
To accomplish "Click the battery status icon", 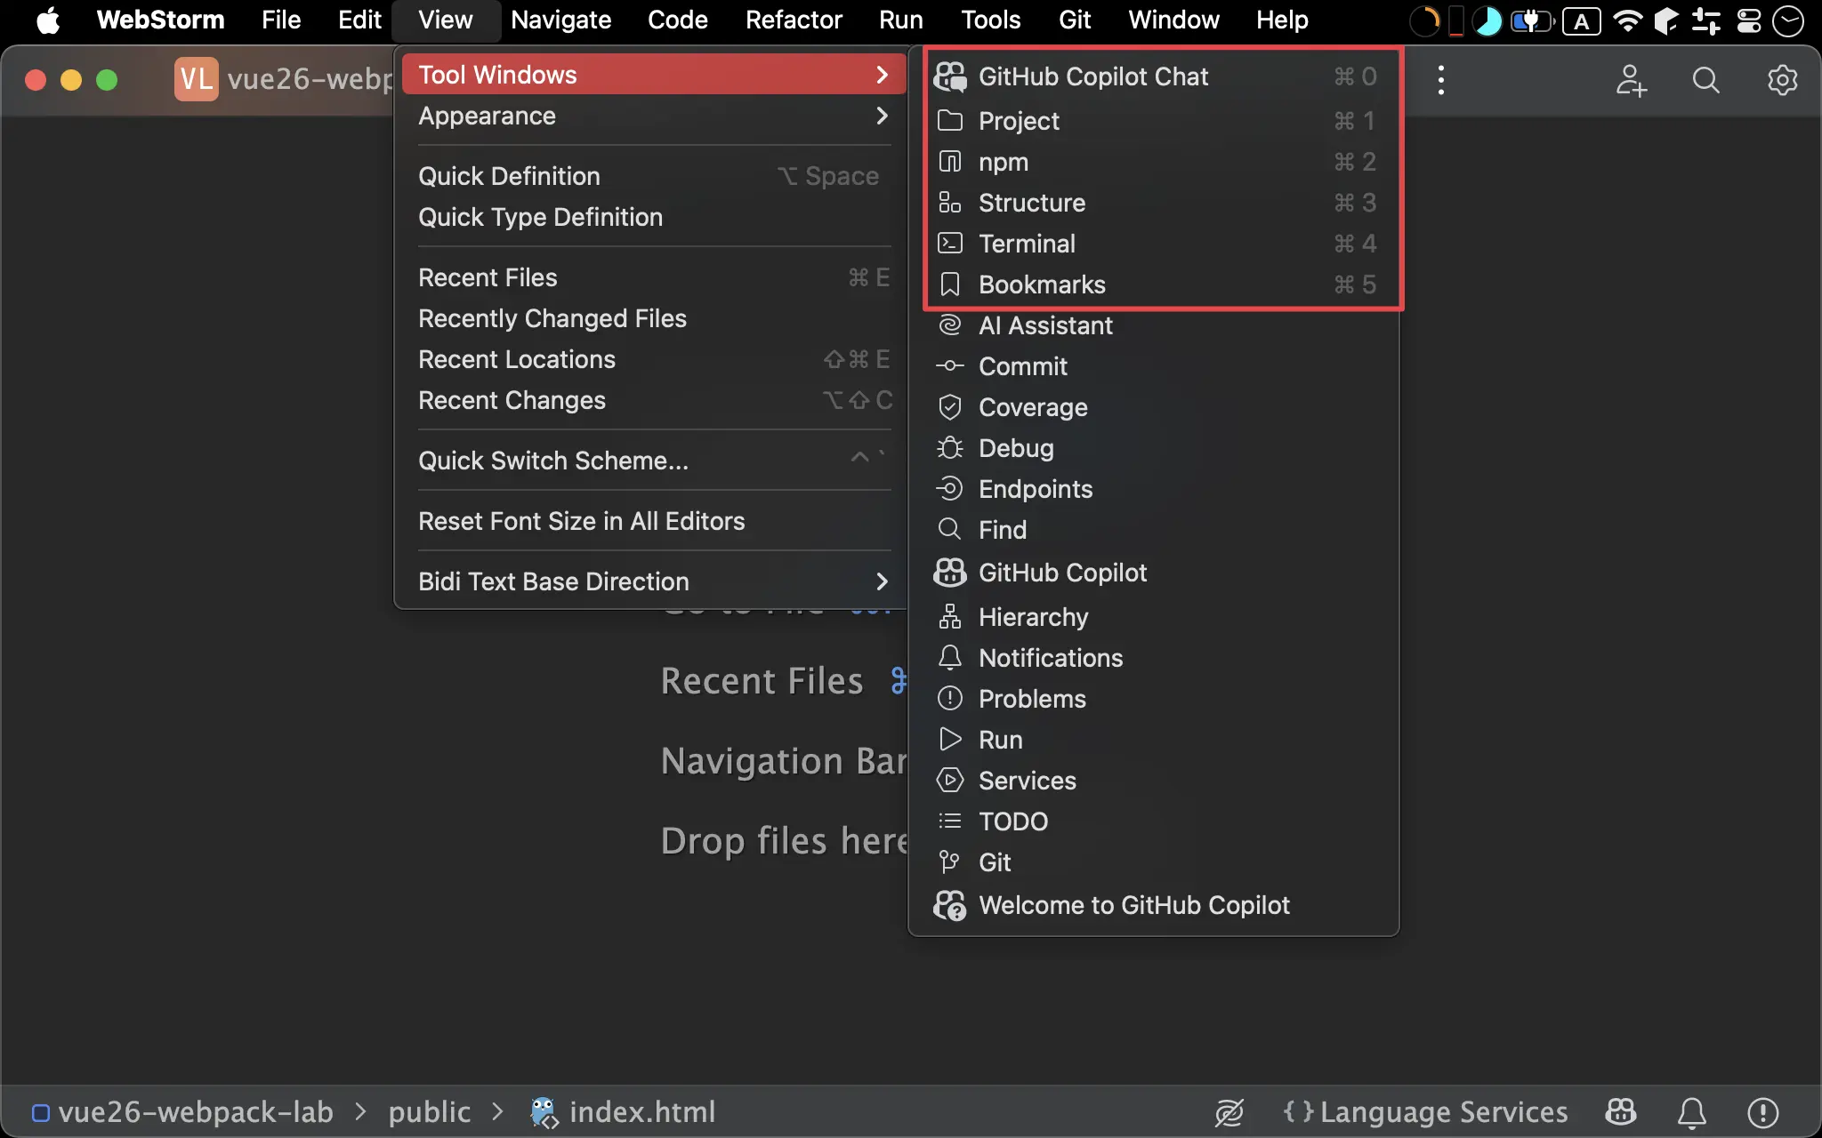I will click(1532, 20).
